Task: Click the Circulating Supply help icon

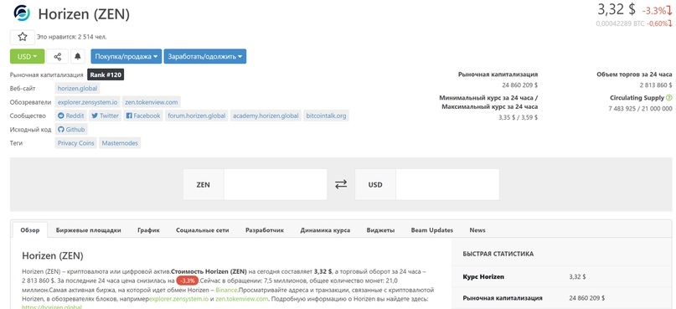Action: pos(668,98)
